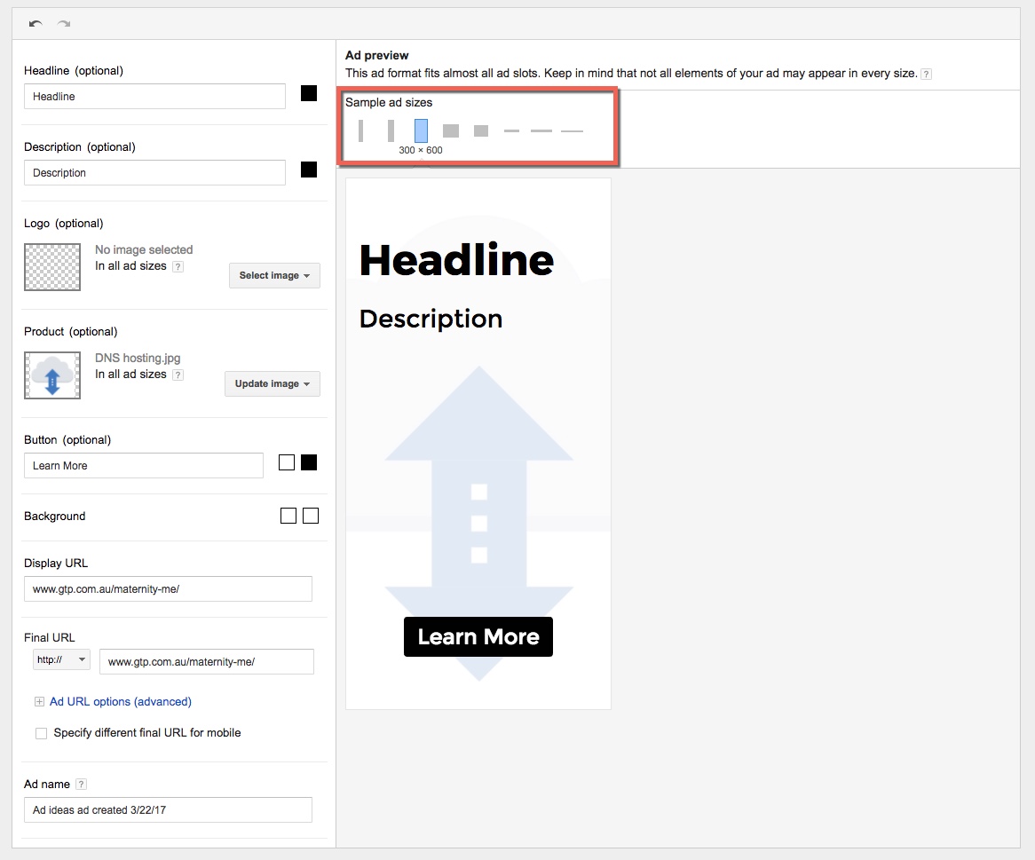Click the redo arrow icon
This screenshot has width=1035, height=860.
click(63, 24)
